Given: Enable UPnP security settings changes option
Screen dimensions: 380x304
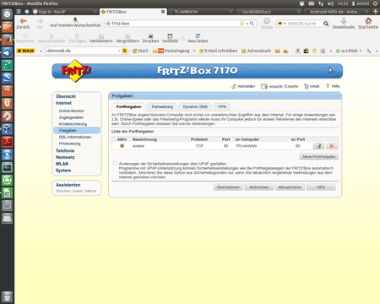Looking at the screenshot, I should click(115, 163).
